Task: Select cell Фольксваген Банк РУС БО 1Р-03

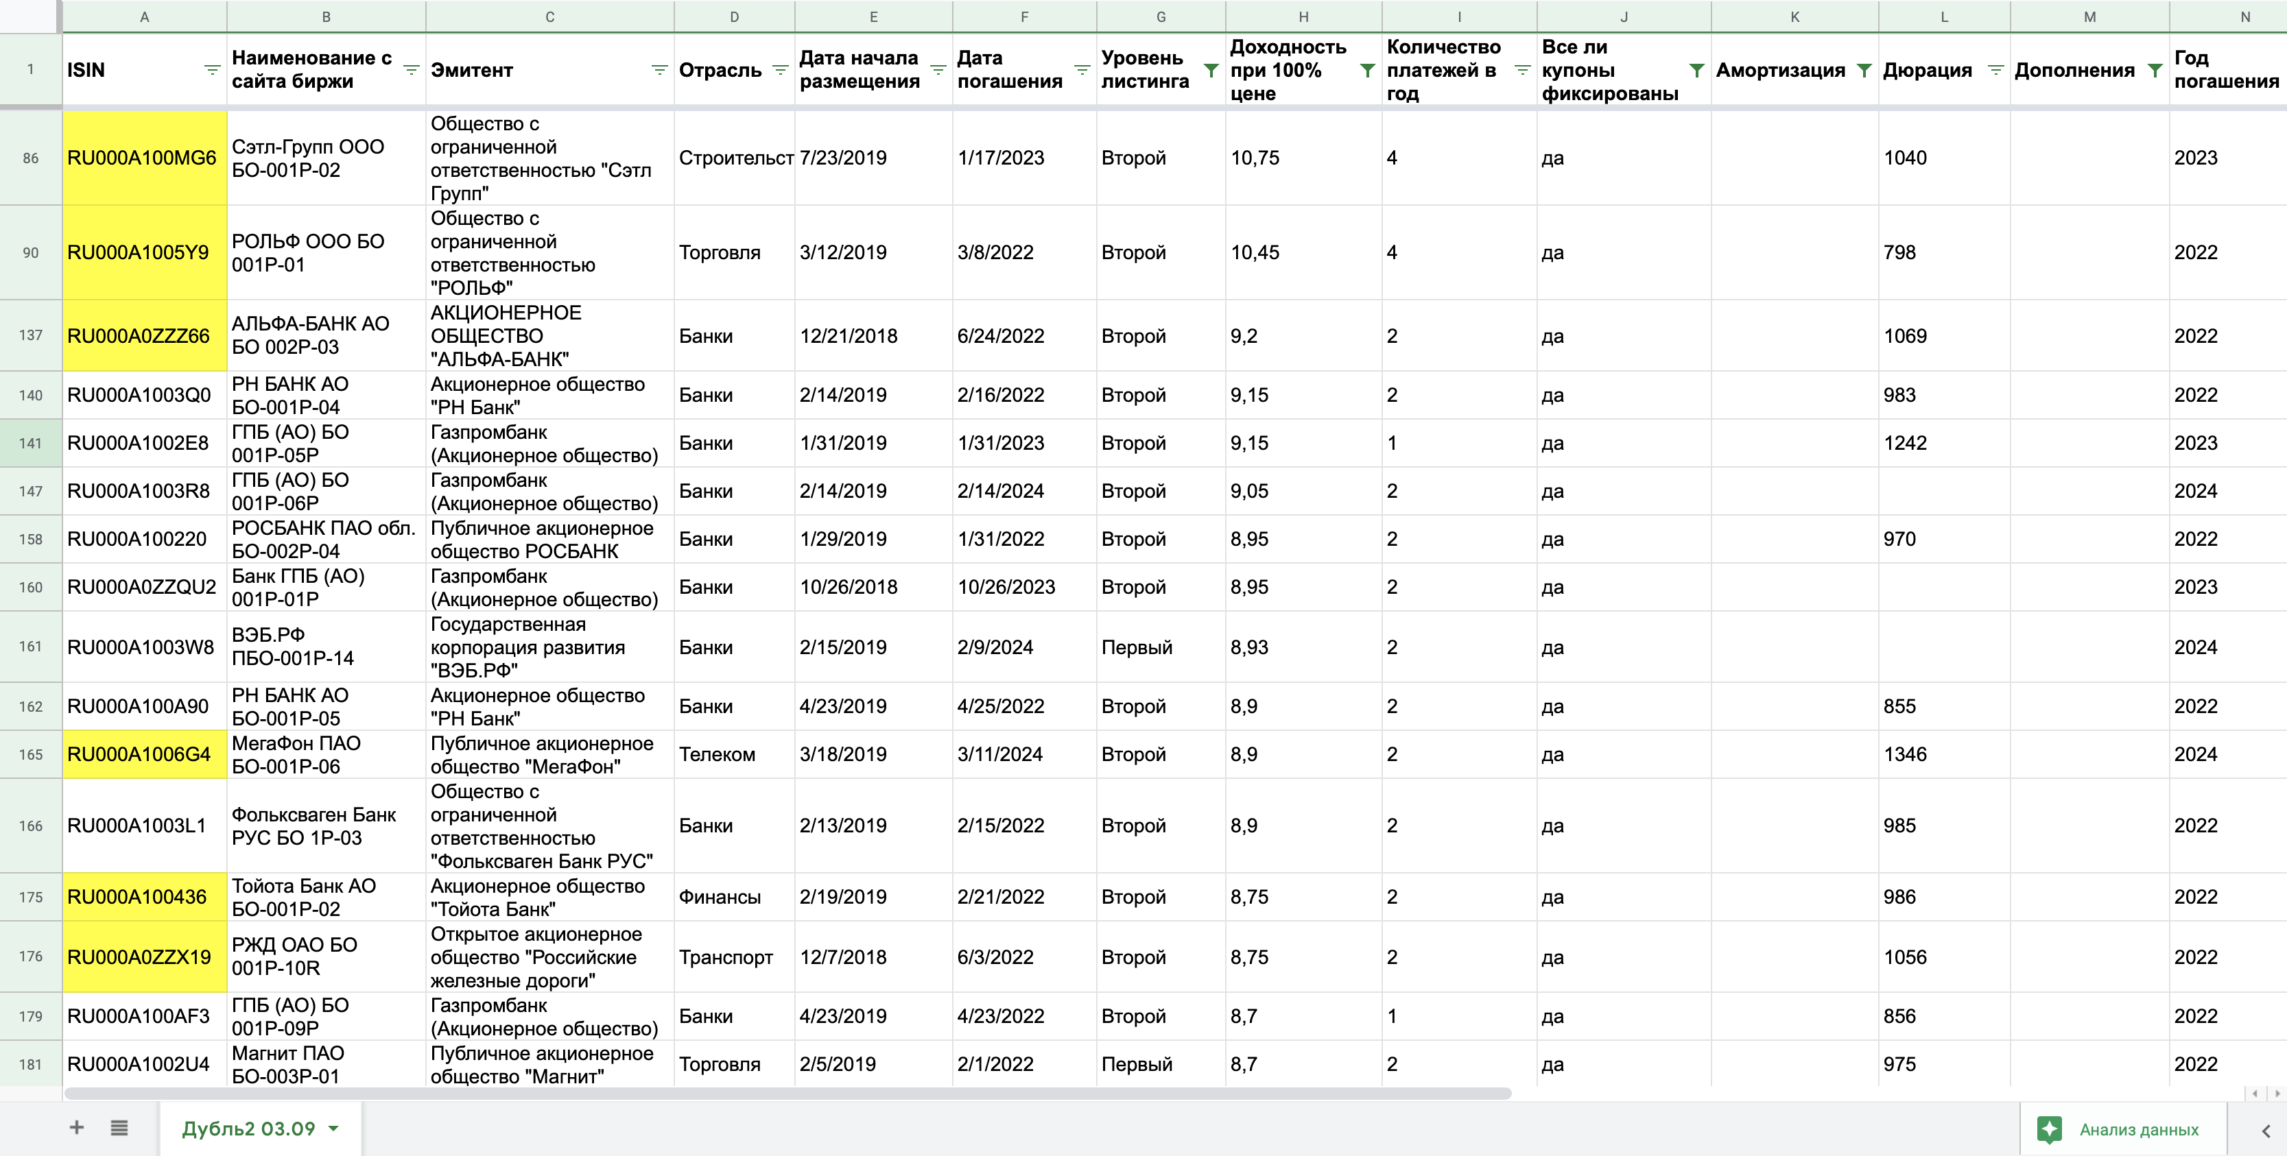Action: click(326, 826)
